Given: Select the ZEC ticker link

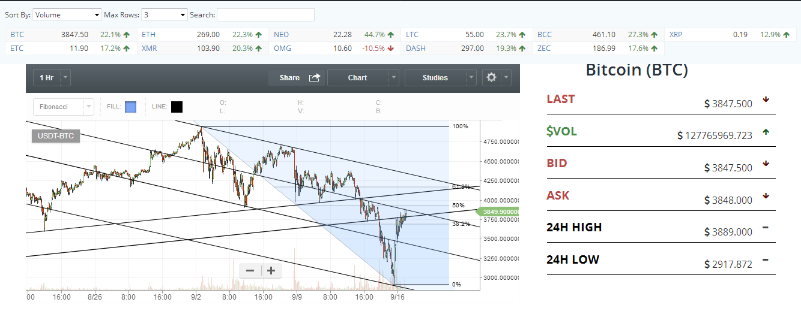Looking at the screenshot, I should pos(544,49).
